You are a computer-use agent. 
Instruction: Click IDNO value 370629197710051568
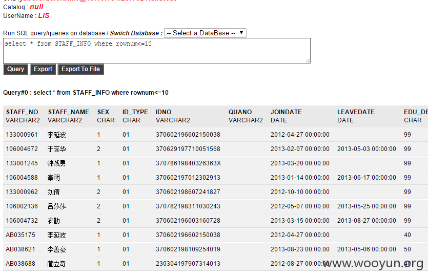point(188,149)
